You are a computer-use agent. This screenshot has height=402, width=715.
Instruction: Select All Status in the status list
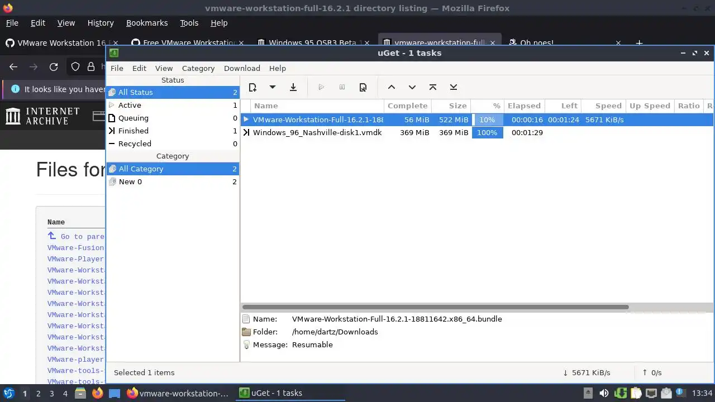pyautogui.click(x=173, y=92)
